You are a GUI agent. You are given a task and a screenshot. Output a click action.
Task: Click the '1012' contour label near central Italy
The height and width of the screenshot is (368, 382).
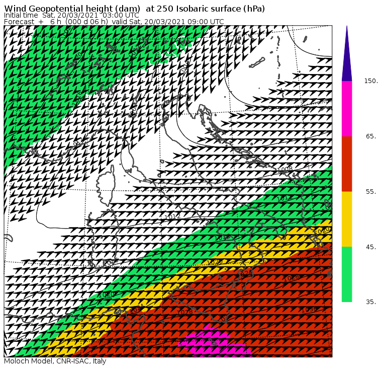pyautogui.click(x=172, y=216)
